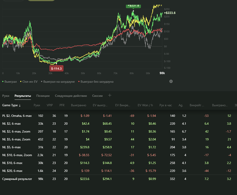Click the $239.8 winnings cell
This screenshot has width=237, height=195.
pyautogui.click(x=85, y=147)
